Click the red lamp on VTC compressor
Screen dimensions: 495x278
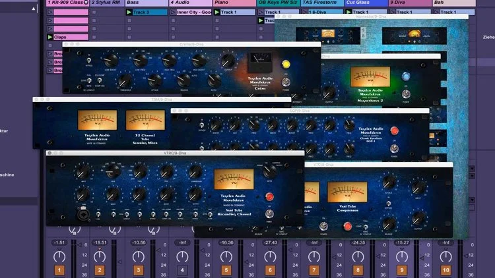(348, 226)
